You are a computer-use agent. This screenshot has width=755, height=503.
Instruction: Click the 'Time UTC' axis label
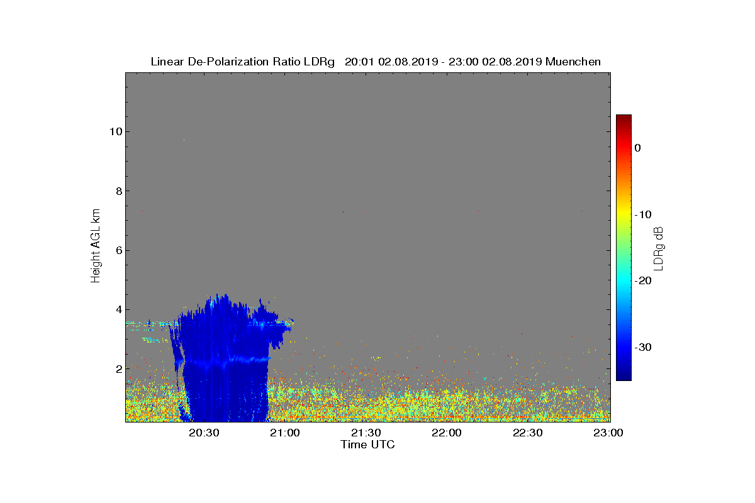(368, 445)
